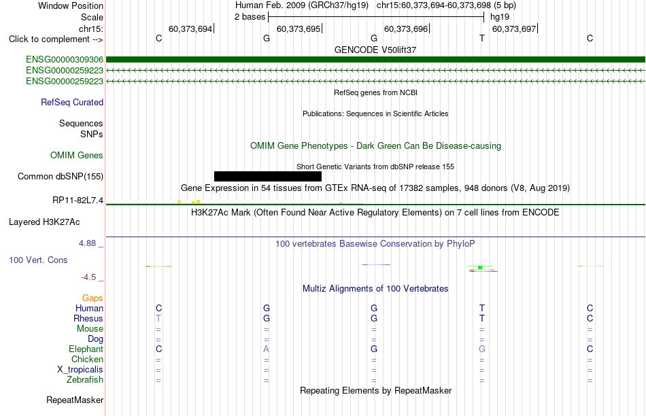The width and height of the screenshot is (646, 416).
Task: Open '100 vertebrates Basewise Conservation by PhyloP' title
Action: tap(375, 244)
